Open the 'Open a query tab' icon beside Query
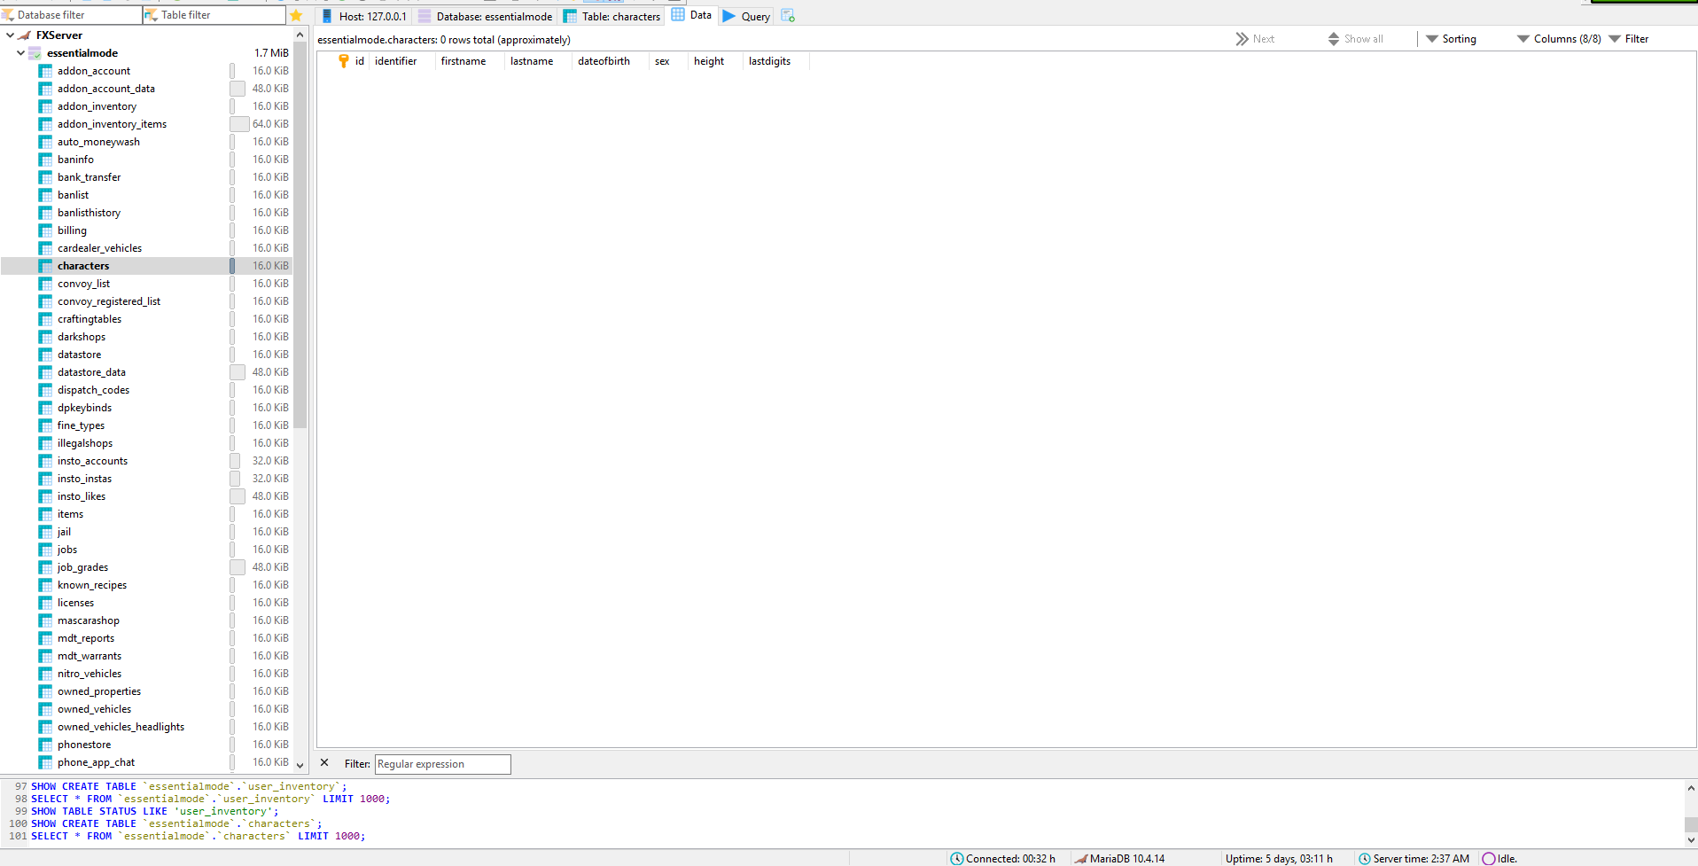Viewport: 1698px width, 866px height. 788,15
